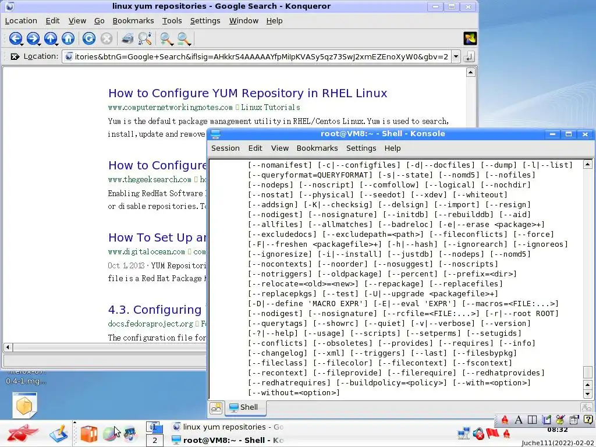This screenshot has height=447, width=596.
Task: Click the letter A input toolbar icon
Action: click(x=519, y=420)
